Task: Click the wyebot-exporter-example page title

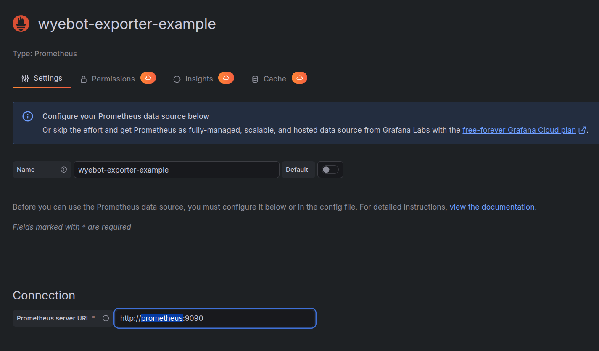Action: coord(127,24)
